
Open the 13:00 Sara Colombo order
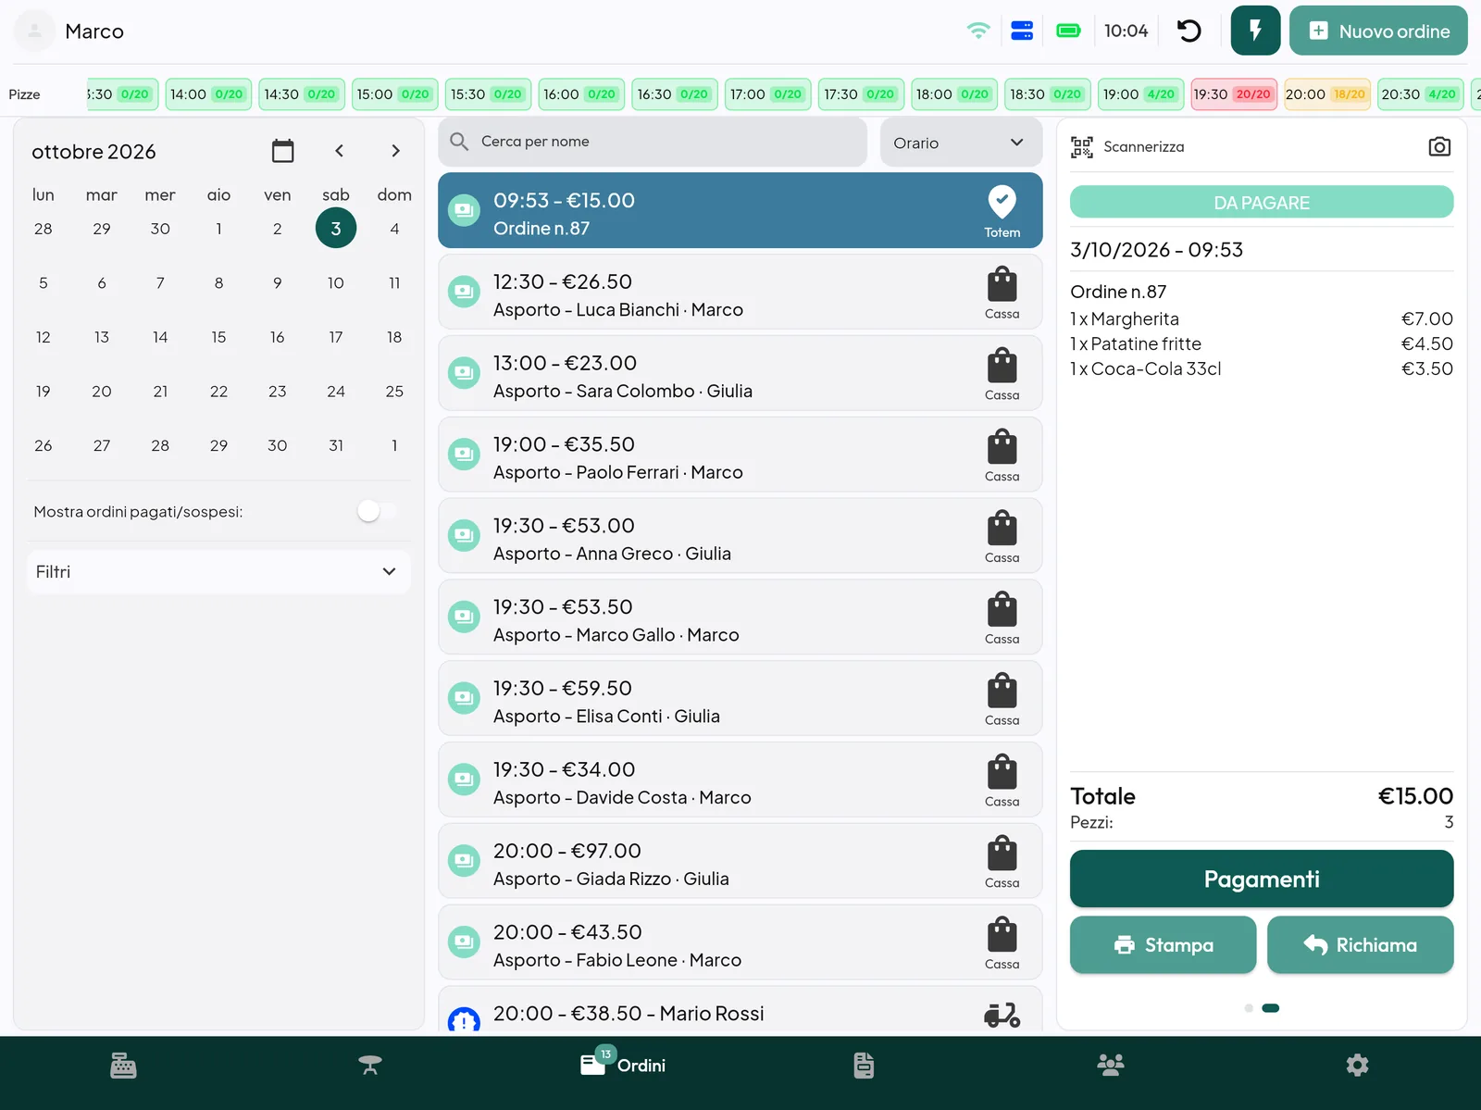tap(740, 373)
